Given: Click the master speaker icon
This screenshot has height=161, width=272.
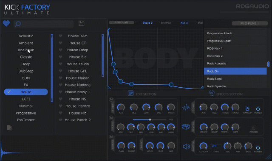Looking at the screenshot, I should tap(186, 147).
